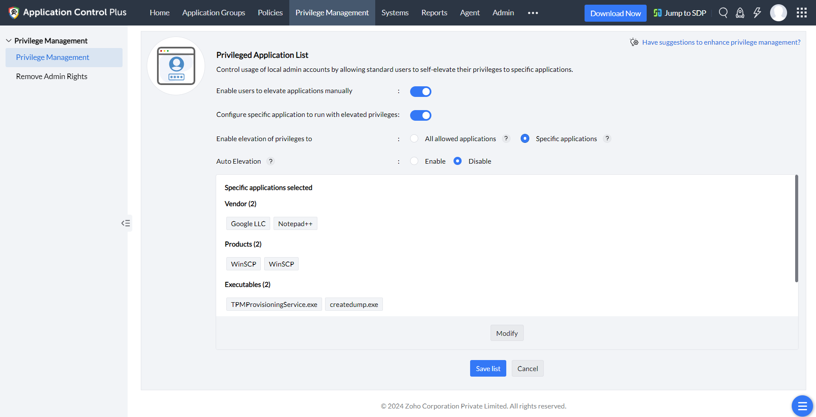Enable Auto Elevation radio option
816x417 pixels.
(414, 161)
